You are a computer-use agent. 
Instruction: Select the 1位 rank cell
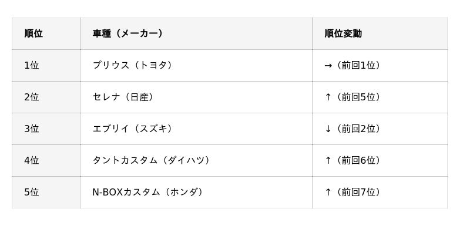tap(46, 65)
